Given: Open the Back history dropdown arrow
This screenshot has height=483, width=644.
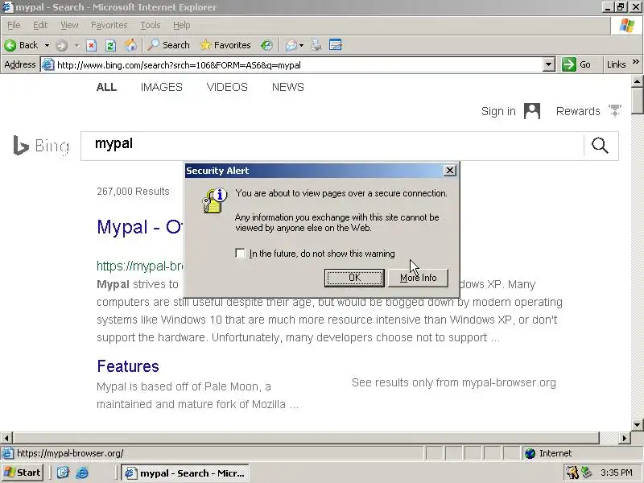Looking at the screenshot, I should coord(47,45).
